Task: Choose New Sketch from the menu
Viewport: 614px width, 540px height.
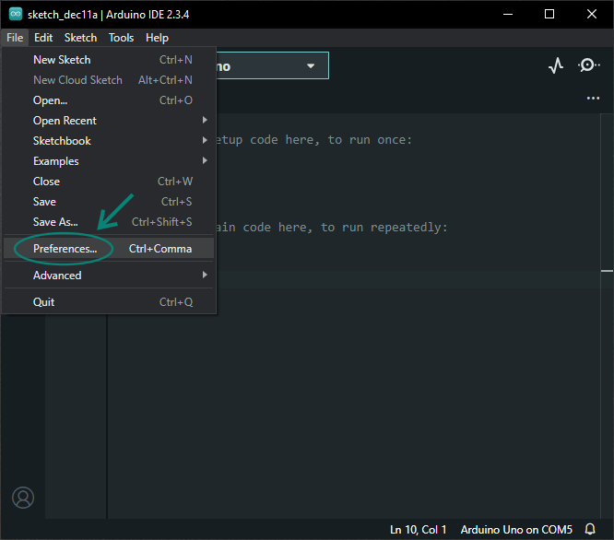Action: pos(109,60)
